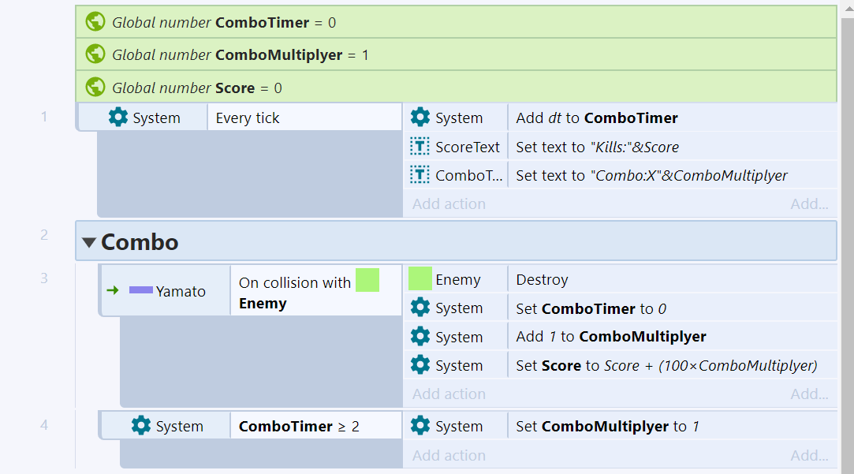Click the globe icon beside Score global

(x=95, y=87)
